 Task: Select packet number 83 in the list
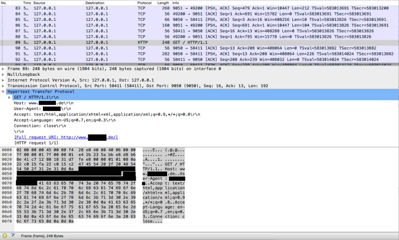199,8
